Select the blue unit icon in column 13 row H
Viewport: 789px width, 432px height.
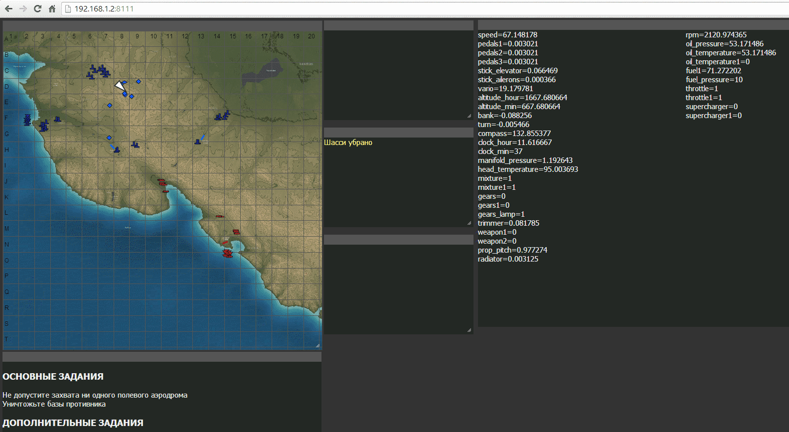coord(198,142)
